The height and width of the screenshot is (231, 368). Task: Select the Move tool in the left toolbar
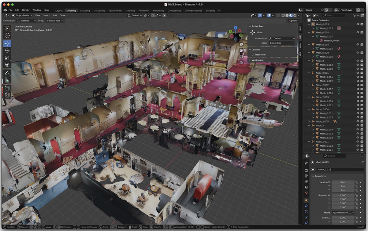click(x=7, y=44)
